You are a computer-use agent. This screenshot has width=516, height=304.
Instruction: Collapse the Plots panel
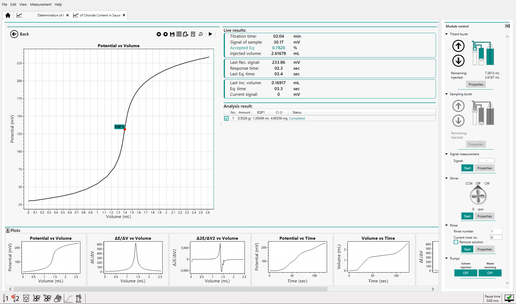click(8, 230)
